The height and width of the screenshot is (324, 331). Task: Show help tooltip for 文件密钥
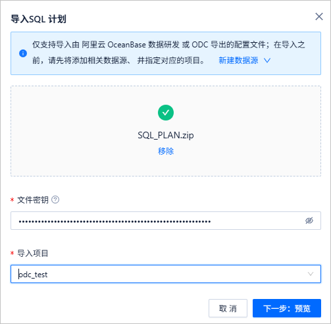(x=55, y=200)
